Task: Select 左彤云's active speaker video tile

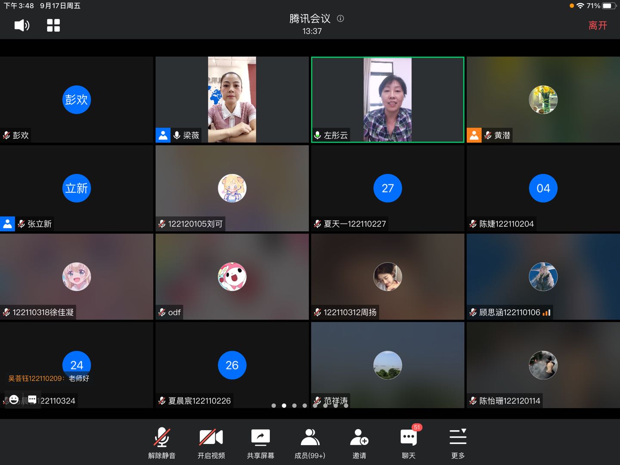Action: tap(387, 99)
